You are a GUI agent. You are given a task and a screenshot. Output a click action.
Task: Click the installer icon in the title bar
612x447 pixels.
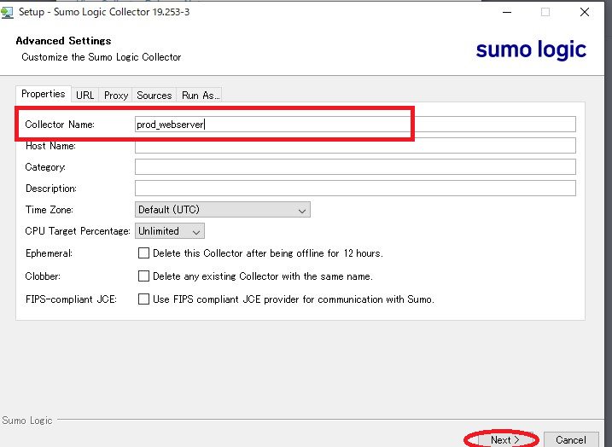(7, 13)
